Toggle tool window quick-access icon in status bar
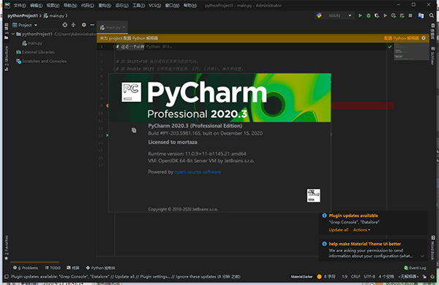 pos(6,277)
